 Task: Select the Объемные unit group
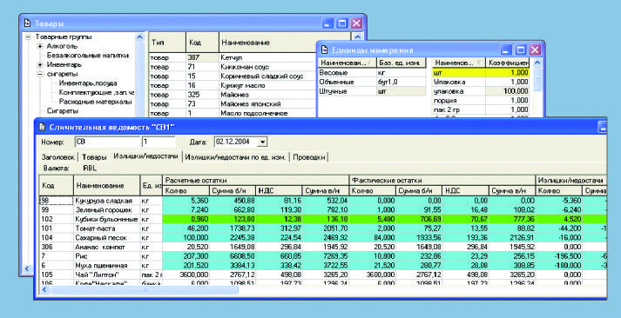[372, 82]
